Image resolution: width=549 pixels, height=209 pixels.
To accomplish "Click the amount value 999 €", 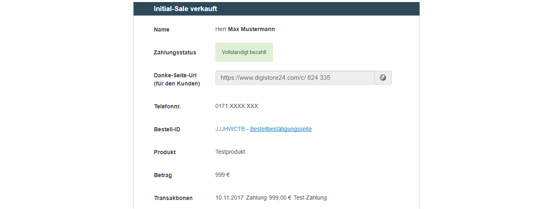I will pos(222,175).
